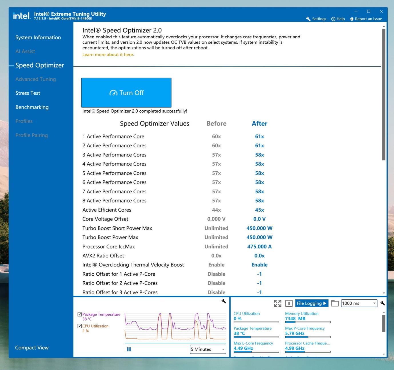Image resolution: width=394 pixels, height=370 pixels.
Task: Uncheck Package Temperature graph checkbox
Action: click(80, 314)
